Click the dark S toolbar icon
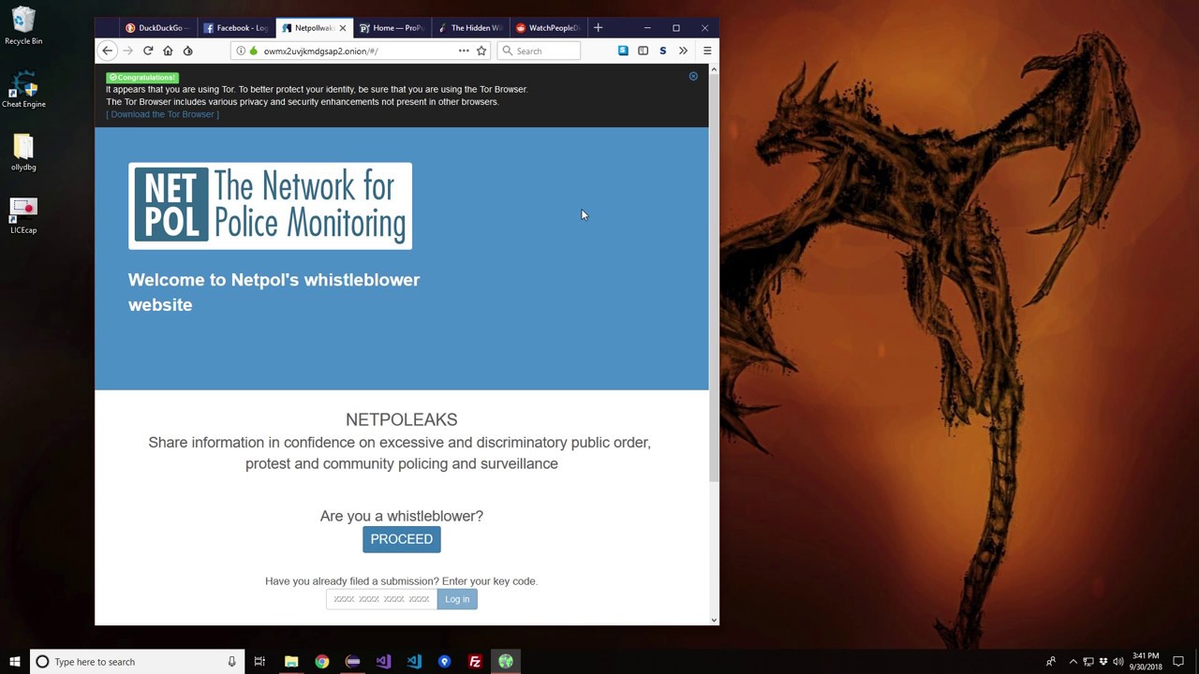 [x=663, y=51]
